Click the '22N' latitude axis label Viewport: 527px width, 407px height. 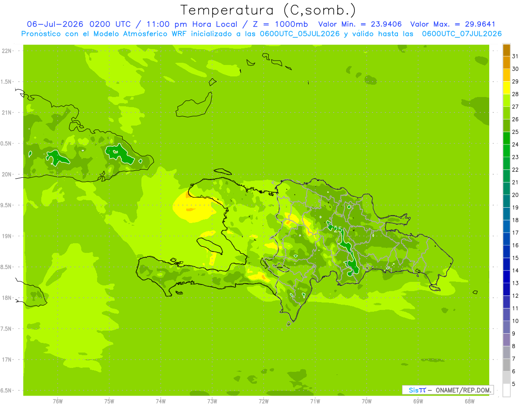point(7,51)
